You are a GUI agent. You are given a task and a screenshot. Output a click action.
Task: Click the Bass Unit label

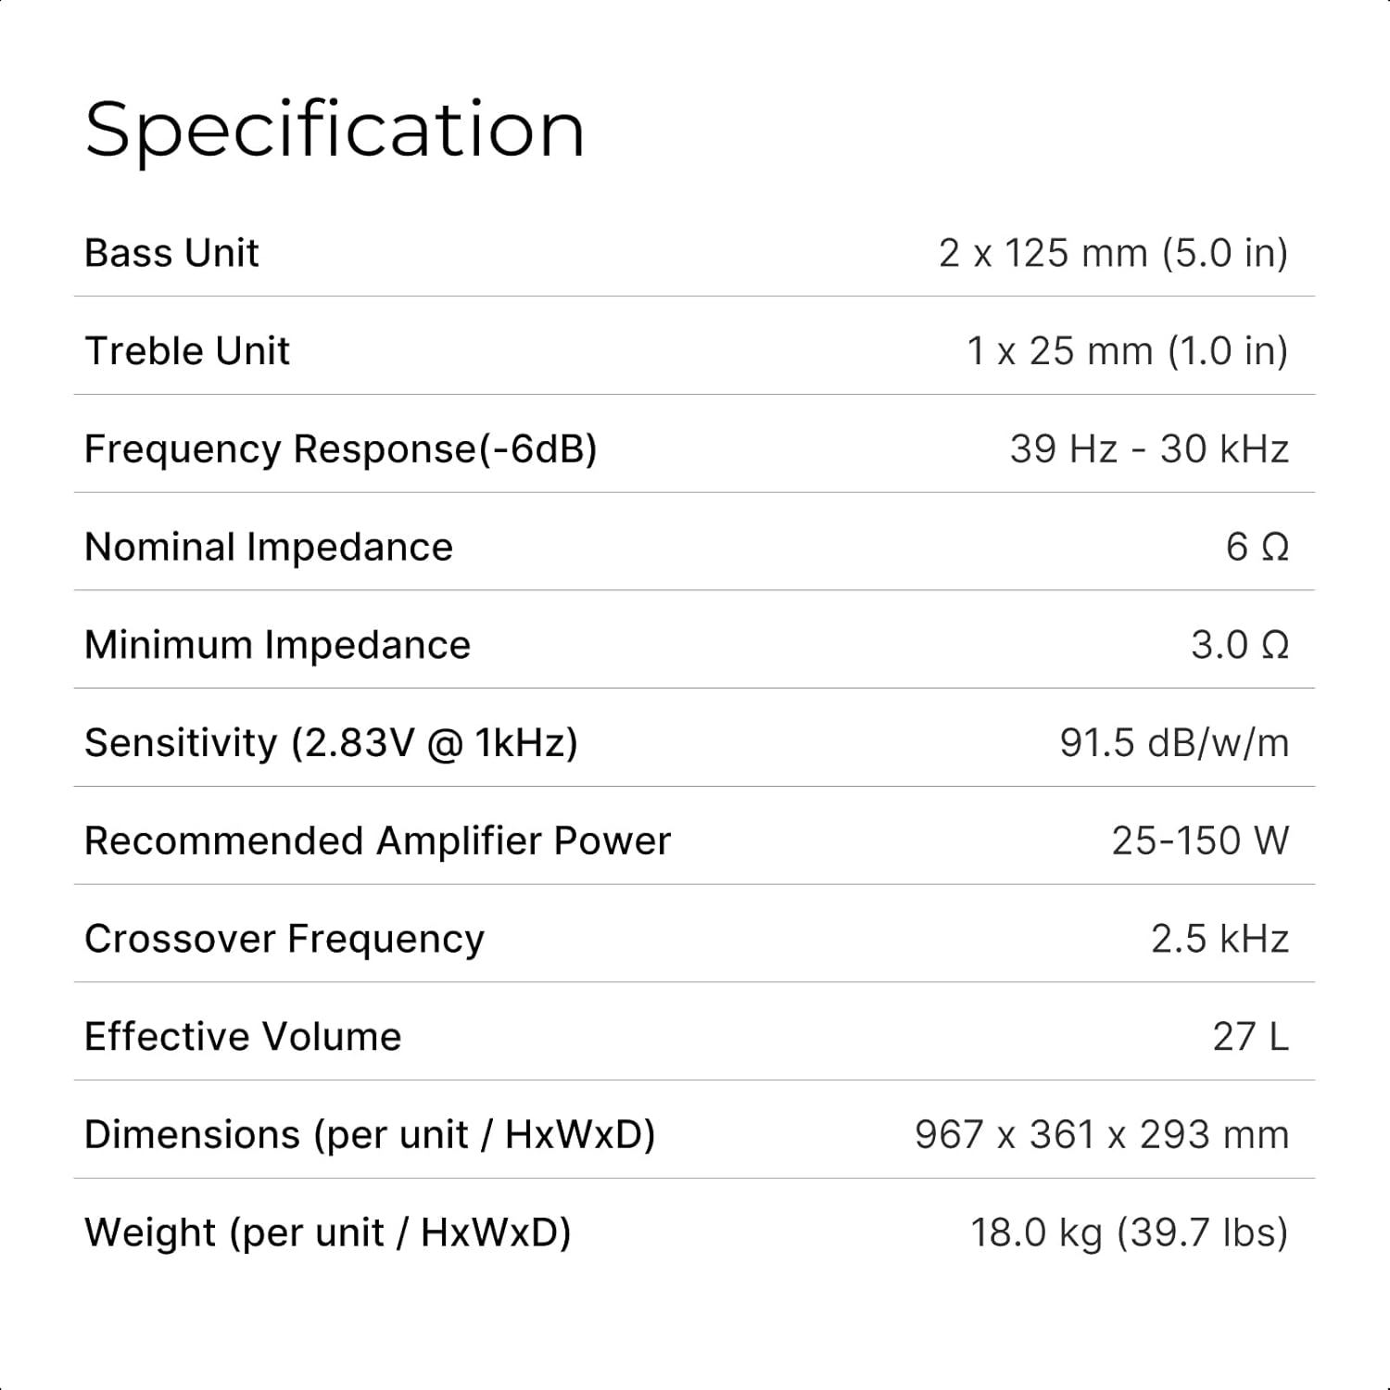(x=171, y=253)
